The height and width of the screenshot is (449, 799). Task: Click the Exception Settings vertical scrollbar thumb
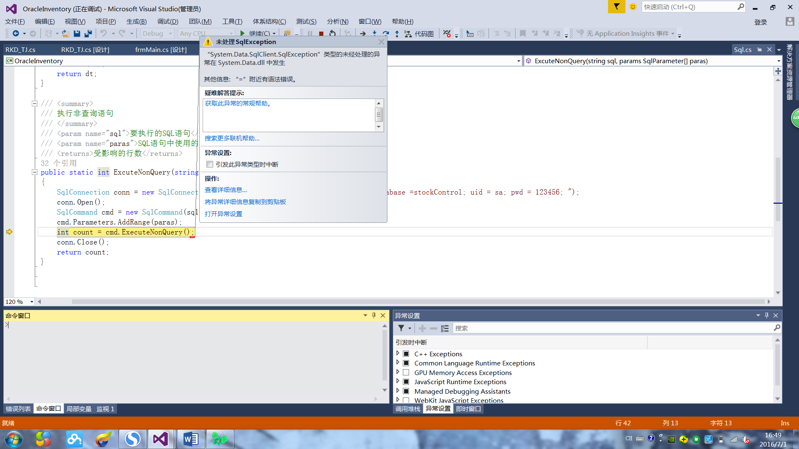[x=777, y=365]
